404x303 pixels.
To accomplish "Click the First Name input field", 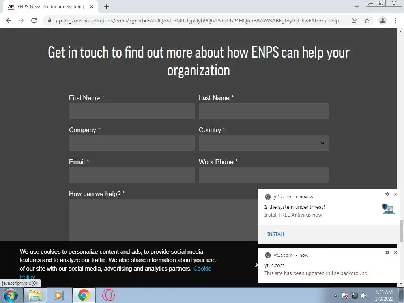I will click(132, 111).
